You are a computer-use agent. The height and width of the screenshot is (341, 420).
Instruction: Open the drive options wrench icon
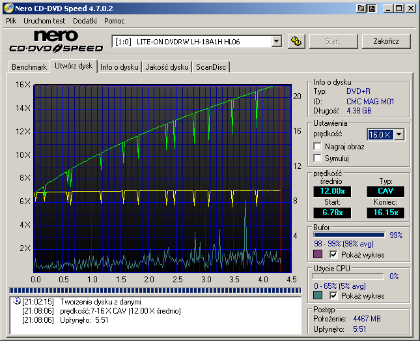(x=296, y=41)
